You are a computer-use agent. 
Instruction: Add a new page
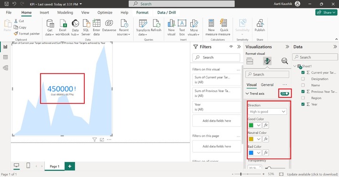[x=70, y=166]
